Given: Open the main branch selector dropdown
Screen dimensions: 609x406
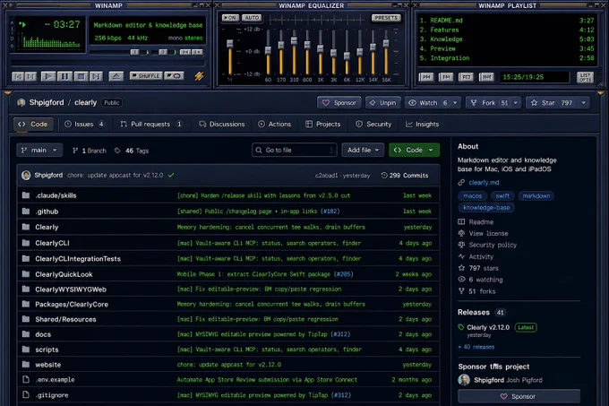Looking at the screenshot, I should (39, 150).
